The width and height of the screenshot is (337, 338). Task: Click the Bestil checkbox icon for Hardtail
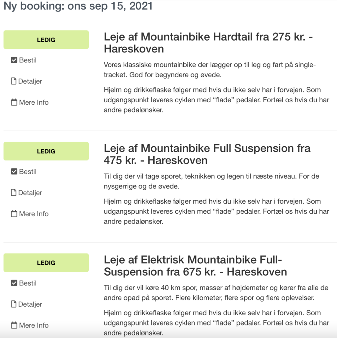(x=14, y=60)
